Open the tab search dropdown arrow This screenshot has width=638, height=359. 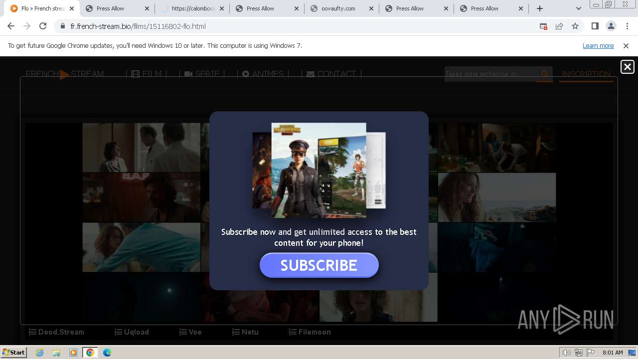[578, 8]
